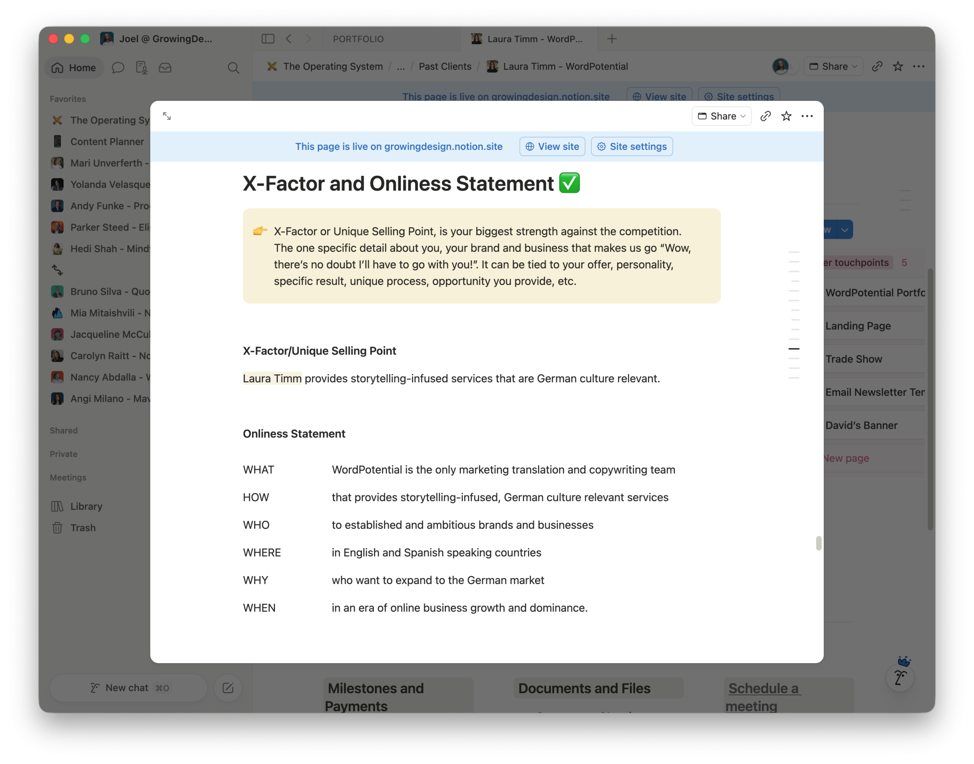Open the modal's three-dot options menu
This screenshot has width=974, height=764.
(807, 116)
